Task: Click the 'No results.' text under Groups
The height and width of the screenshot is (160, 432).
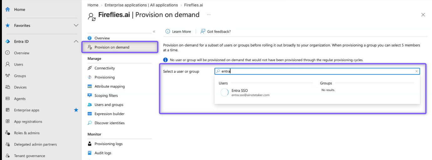Action: pyautogui.click(x=328, y=90)
